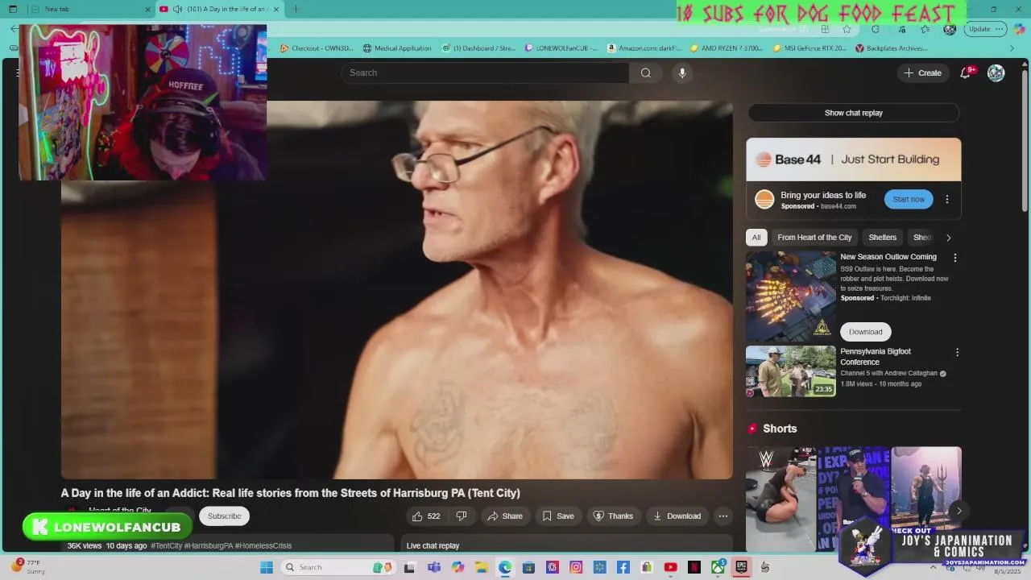
Task: Click the Windows taskbar search box
Action: pos(338,567)
